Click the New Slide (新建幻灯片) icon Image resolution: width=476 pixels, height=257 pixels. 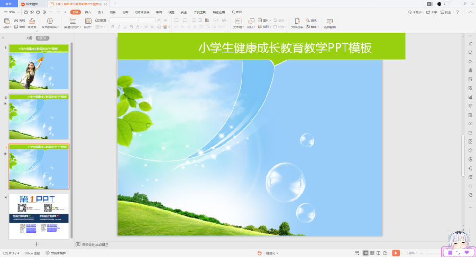(x=72, y=21)
